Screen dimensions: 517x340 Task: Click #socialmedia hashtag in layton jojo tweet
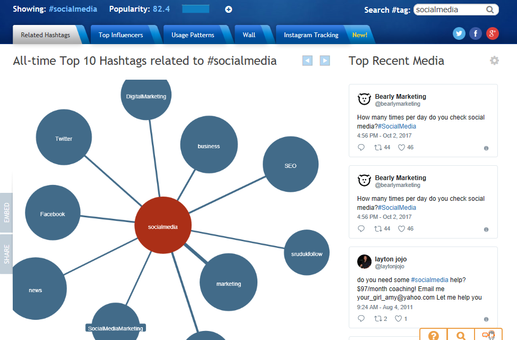point(429,279)
